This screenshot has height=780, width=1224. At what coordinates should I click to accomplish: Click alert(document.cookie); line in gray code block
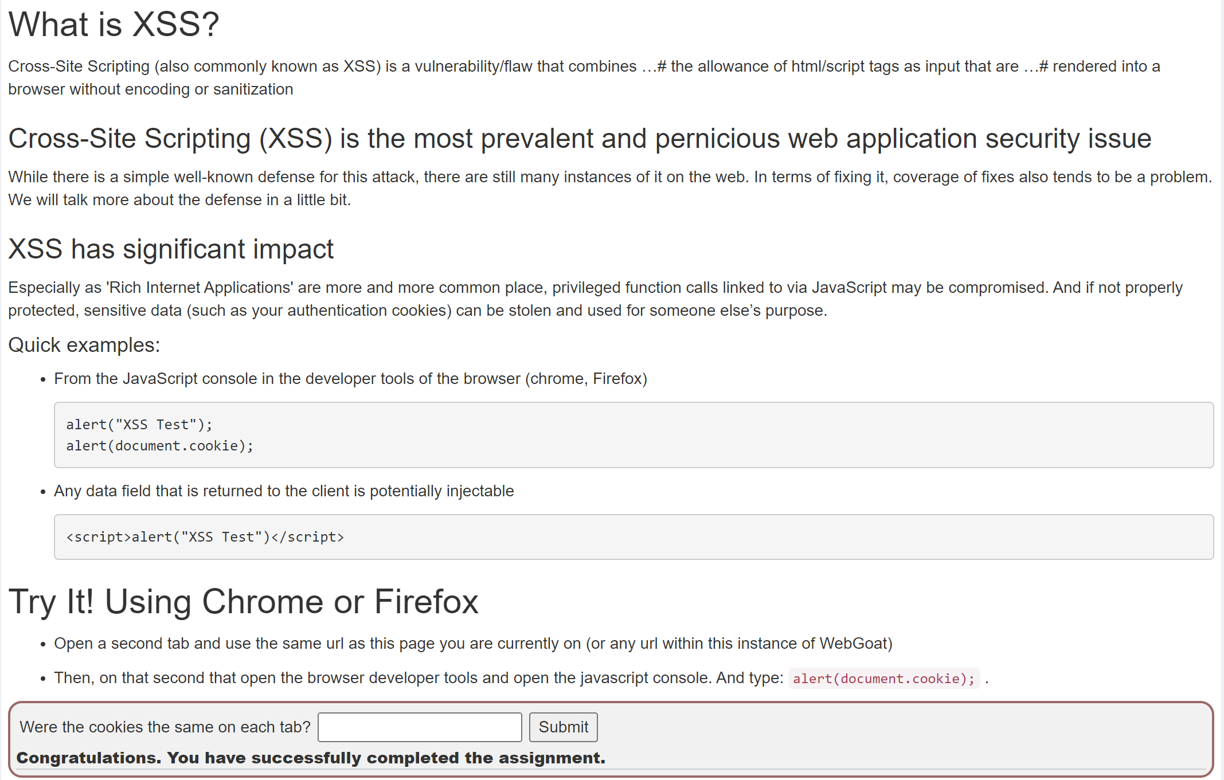click(159, 446)
